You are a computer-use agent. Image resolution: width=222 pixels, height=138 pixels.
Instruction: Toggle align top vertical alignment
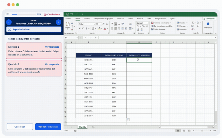[x=112, y=24]
